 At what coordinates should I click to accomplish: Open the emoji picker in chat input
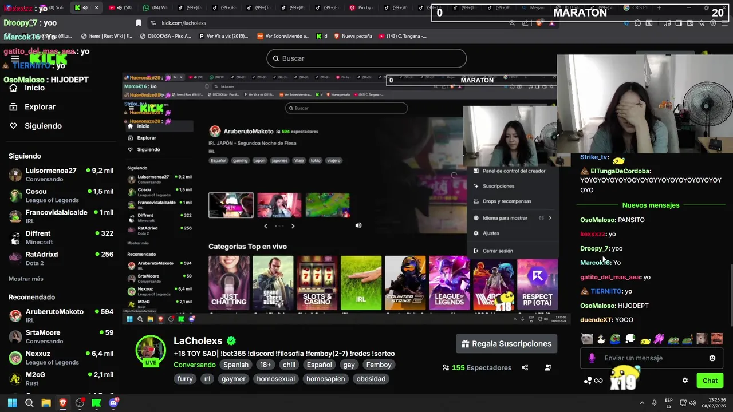[x=712, y=358]
